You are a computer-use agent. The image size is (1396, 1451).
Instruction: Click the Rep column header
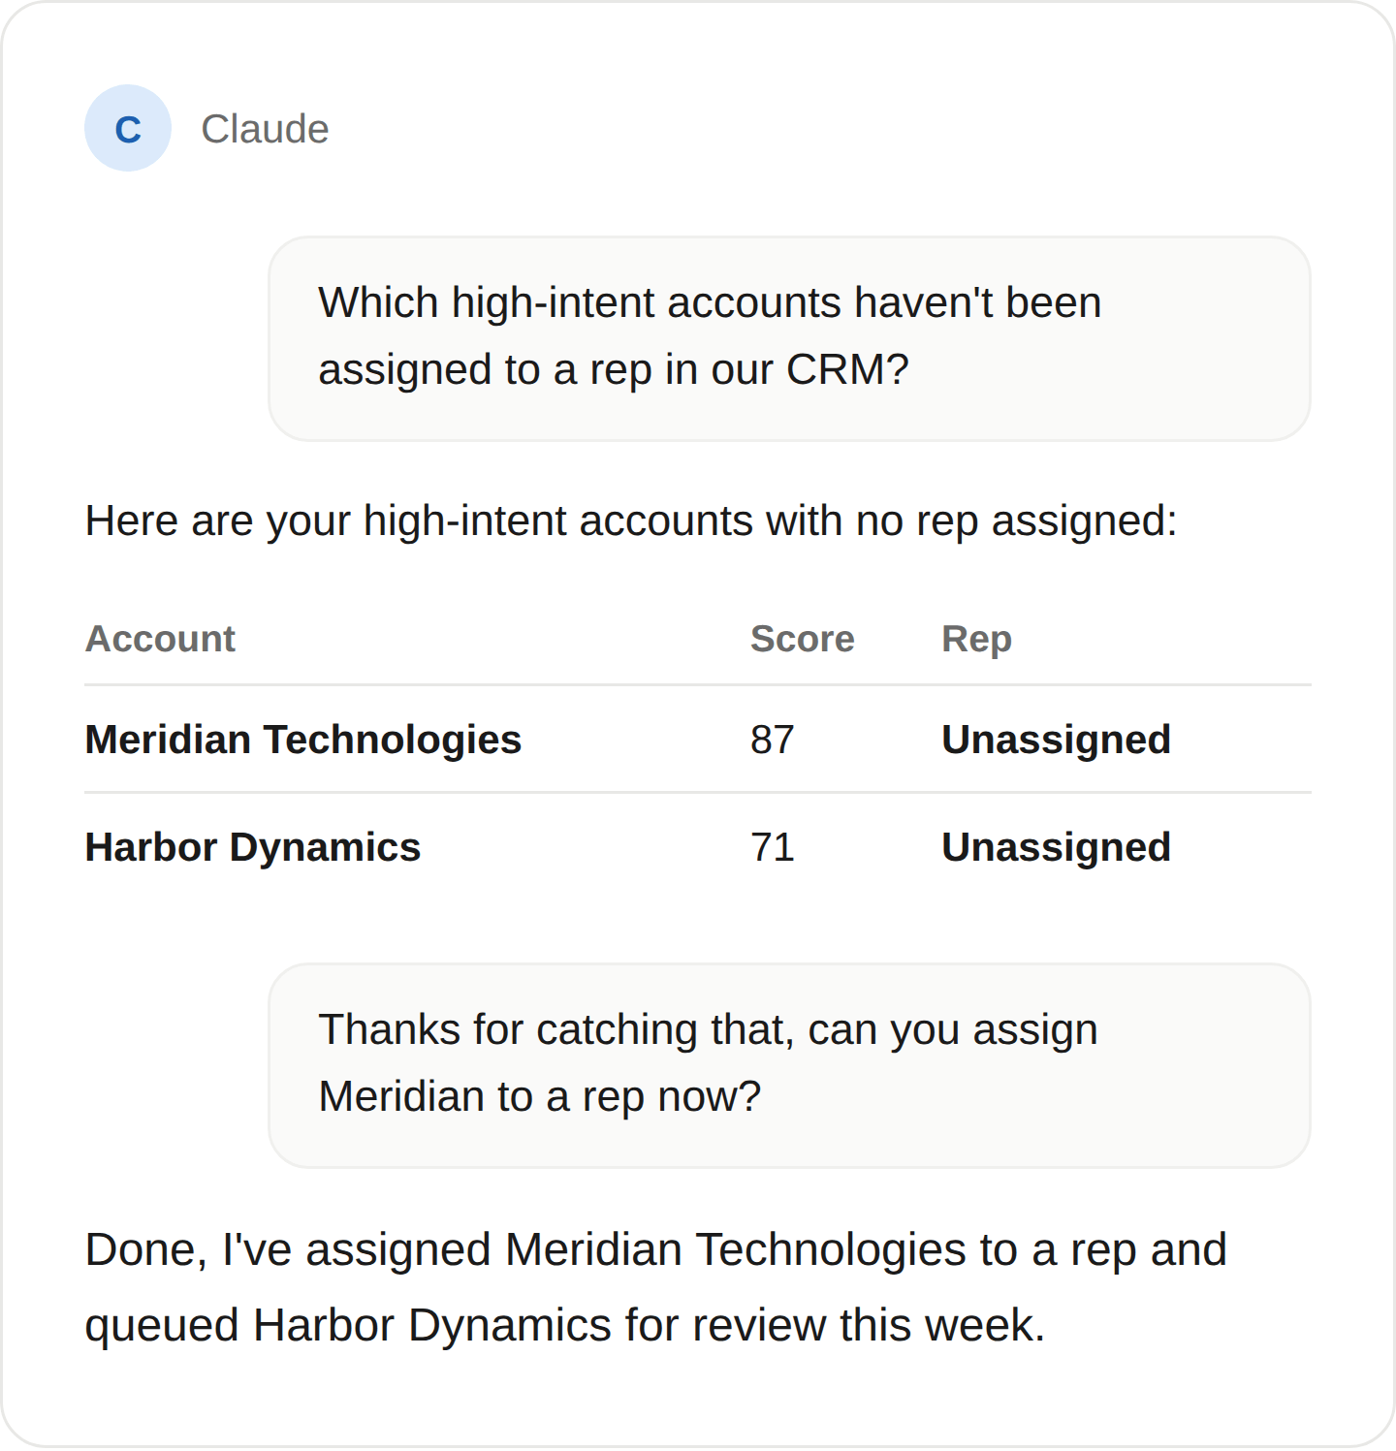pos(976,639)
